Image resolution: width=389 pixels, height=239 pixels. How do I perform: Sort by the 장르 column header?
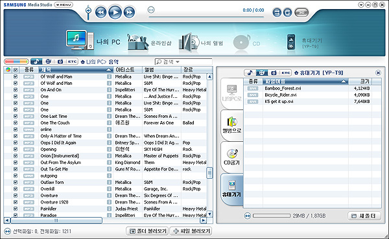(193, 70)
